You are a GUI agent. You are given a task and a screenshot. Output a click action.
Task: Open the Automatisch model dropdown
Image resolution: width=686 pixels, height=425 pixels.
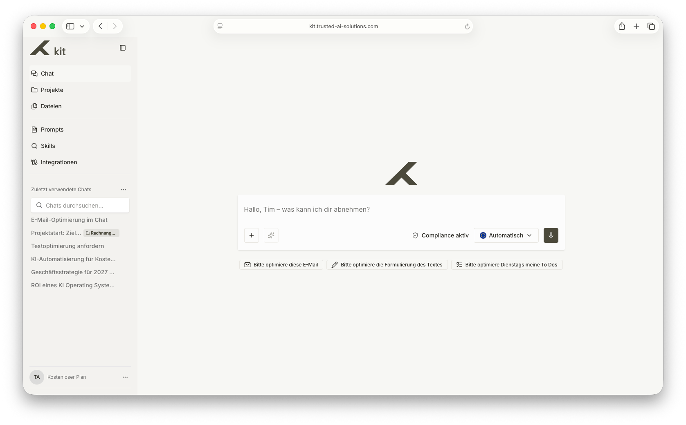click(506, 235)
